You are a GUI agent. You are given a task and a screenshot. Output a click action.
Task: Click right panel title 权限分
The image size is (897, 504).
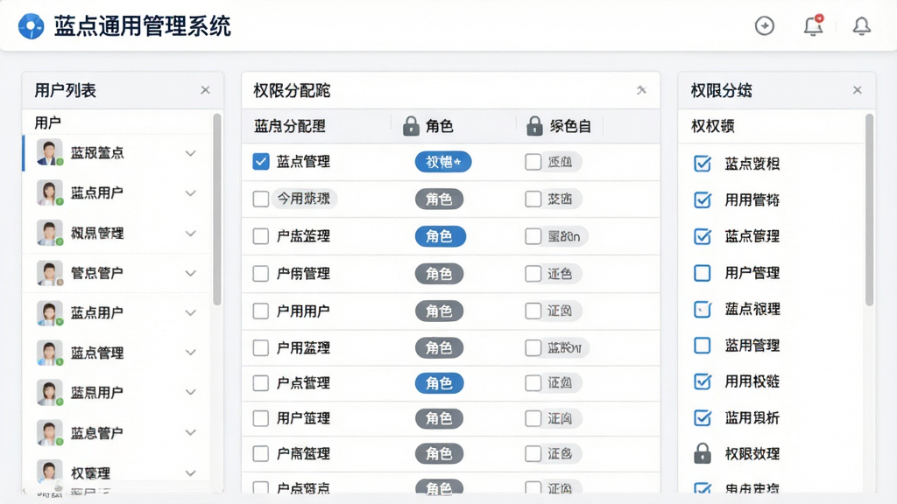pyautogui.click(x=722, y=90)
